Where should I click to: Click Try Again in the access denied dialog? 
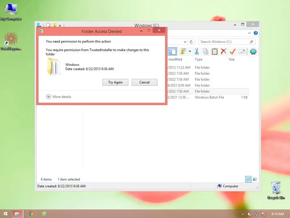[x=115, y=82]
